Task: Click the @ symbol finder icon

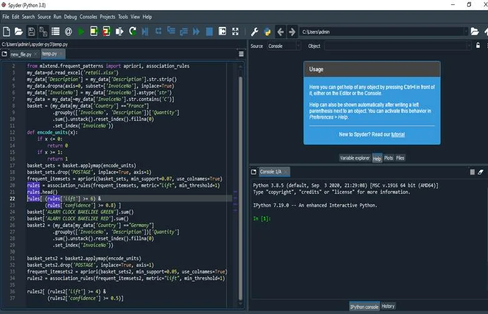Action: coord(68,31)
